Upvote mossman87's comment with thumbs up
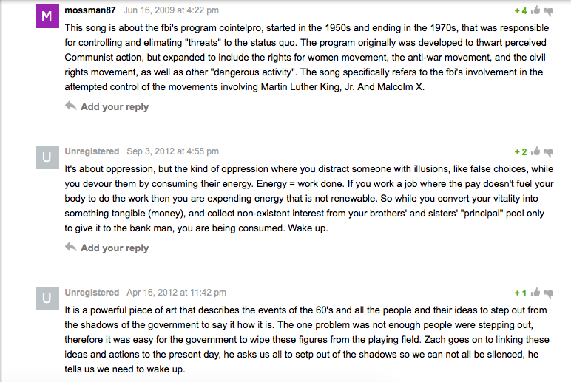The width and height of the screenshot is (571, 382). pyautogui.click(x=535, y=10)
